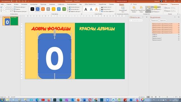This screenshot has width=181, height=102.
Task: Apply the orange shape style swatch
Action: 43,9
